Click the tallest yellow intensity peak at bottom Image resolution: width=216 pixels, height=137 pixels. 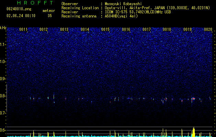tap(194, 132)
